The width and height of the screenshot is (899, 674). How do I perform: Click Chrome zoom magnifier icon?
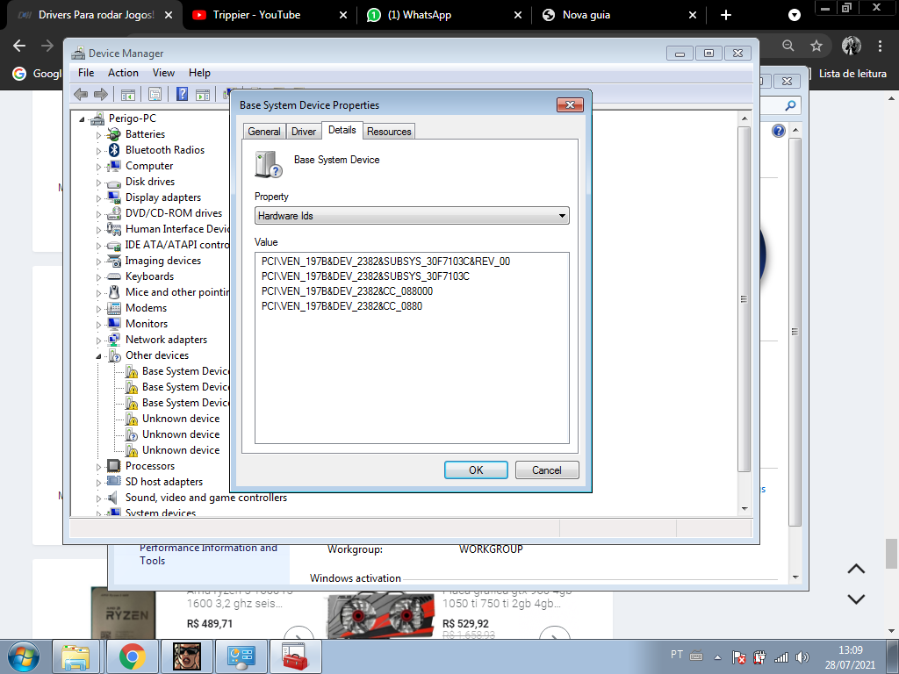pyautogui.click(x=788, y=46)
